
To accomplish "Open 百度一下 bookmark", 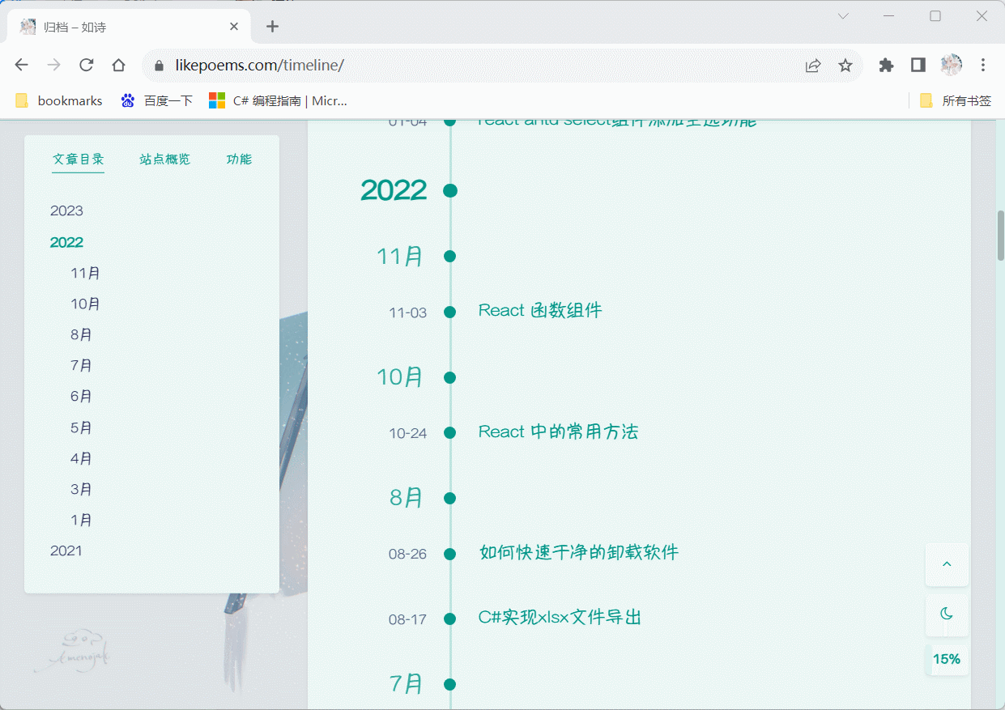I will [x=156, y=101].
